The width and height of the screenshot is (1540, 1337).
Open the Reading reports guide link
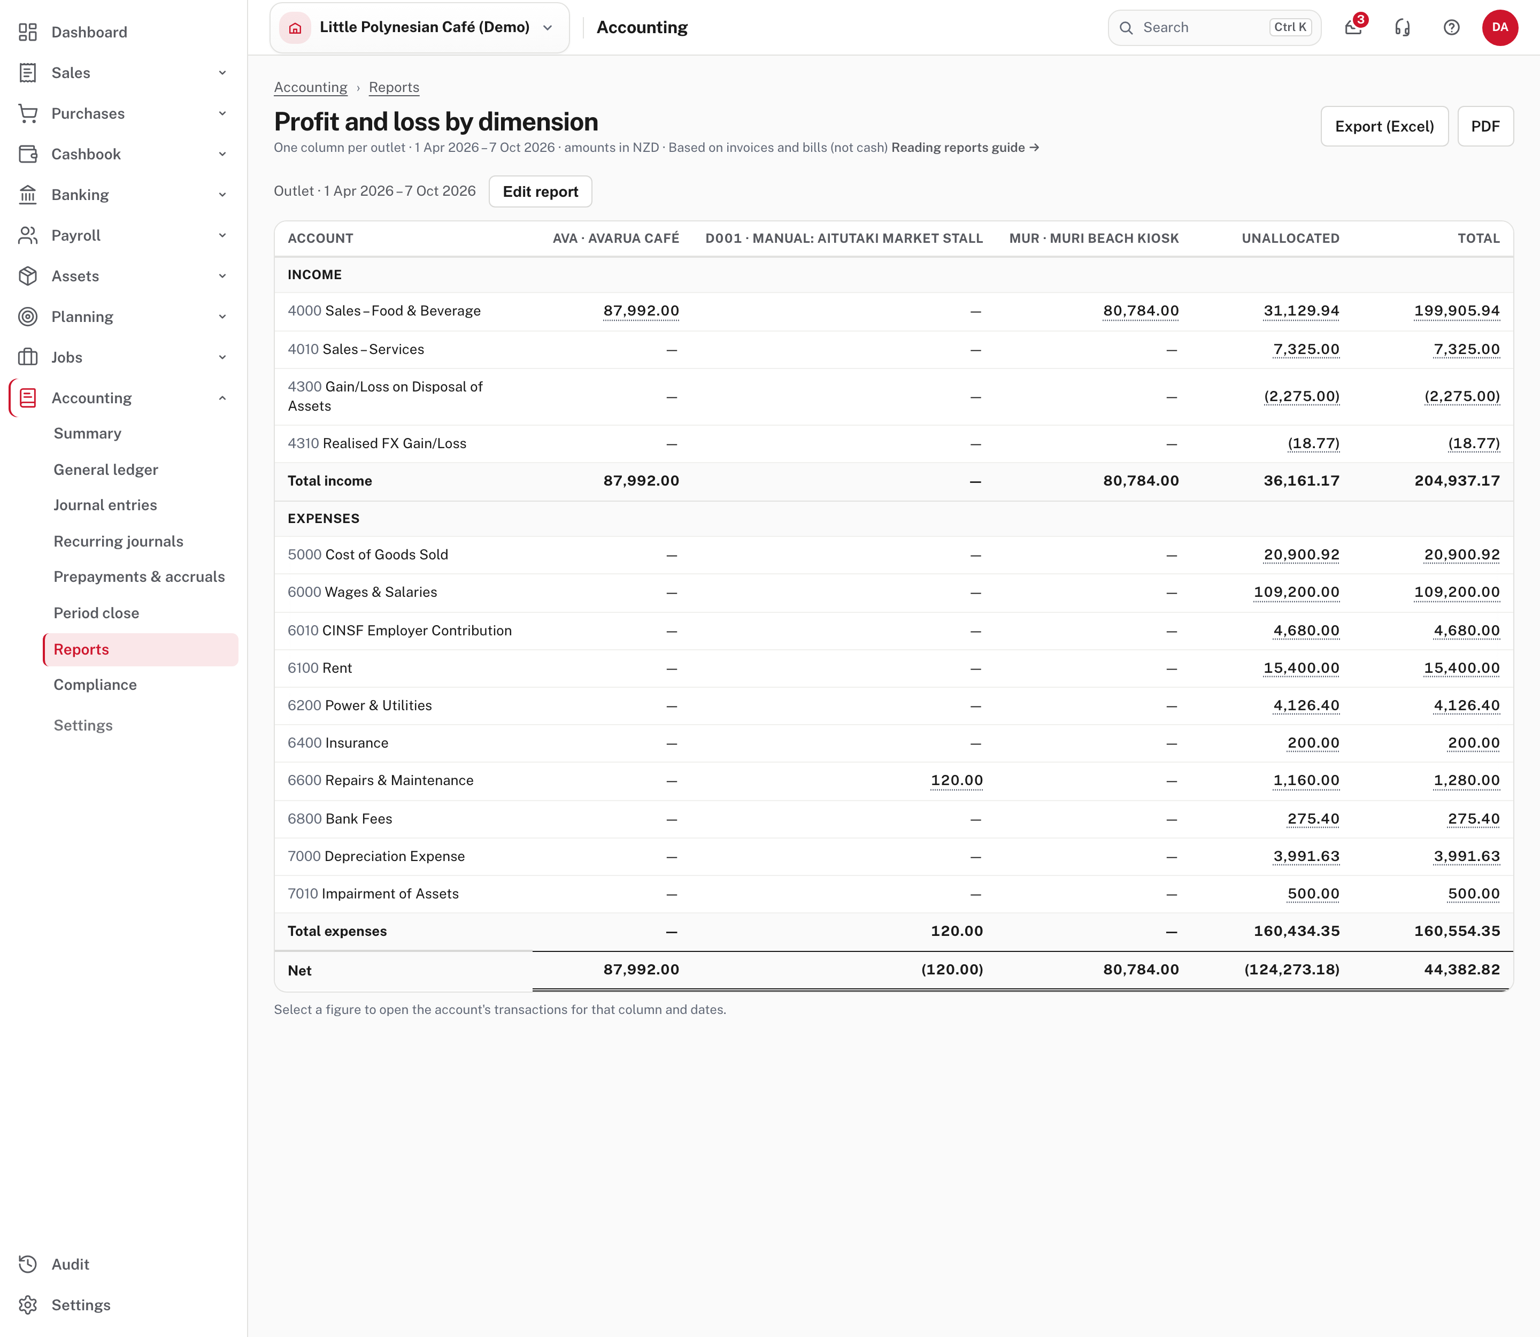[965, 148]
